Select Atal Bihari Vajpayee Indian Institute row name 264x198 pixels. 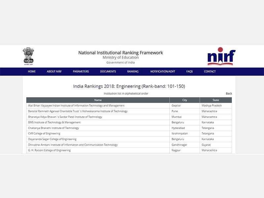point(76,106)
